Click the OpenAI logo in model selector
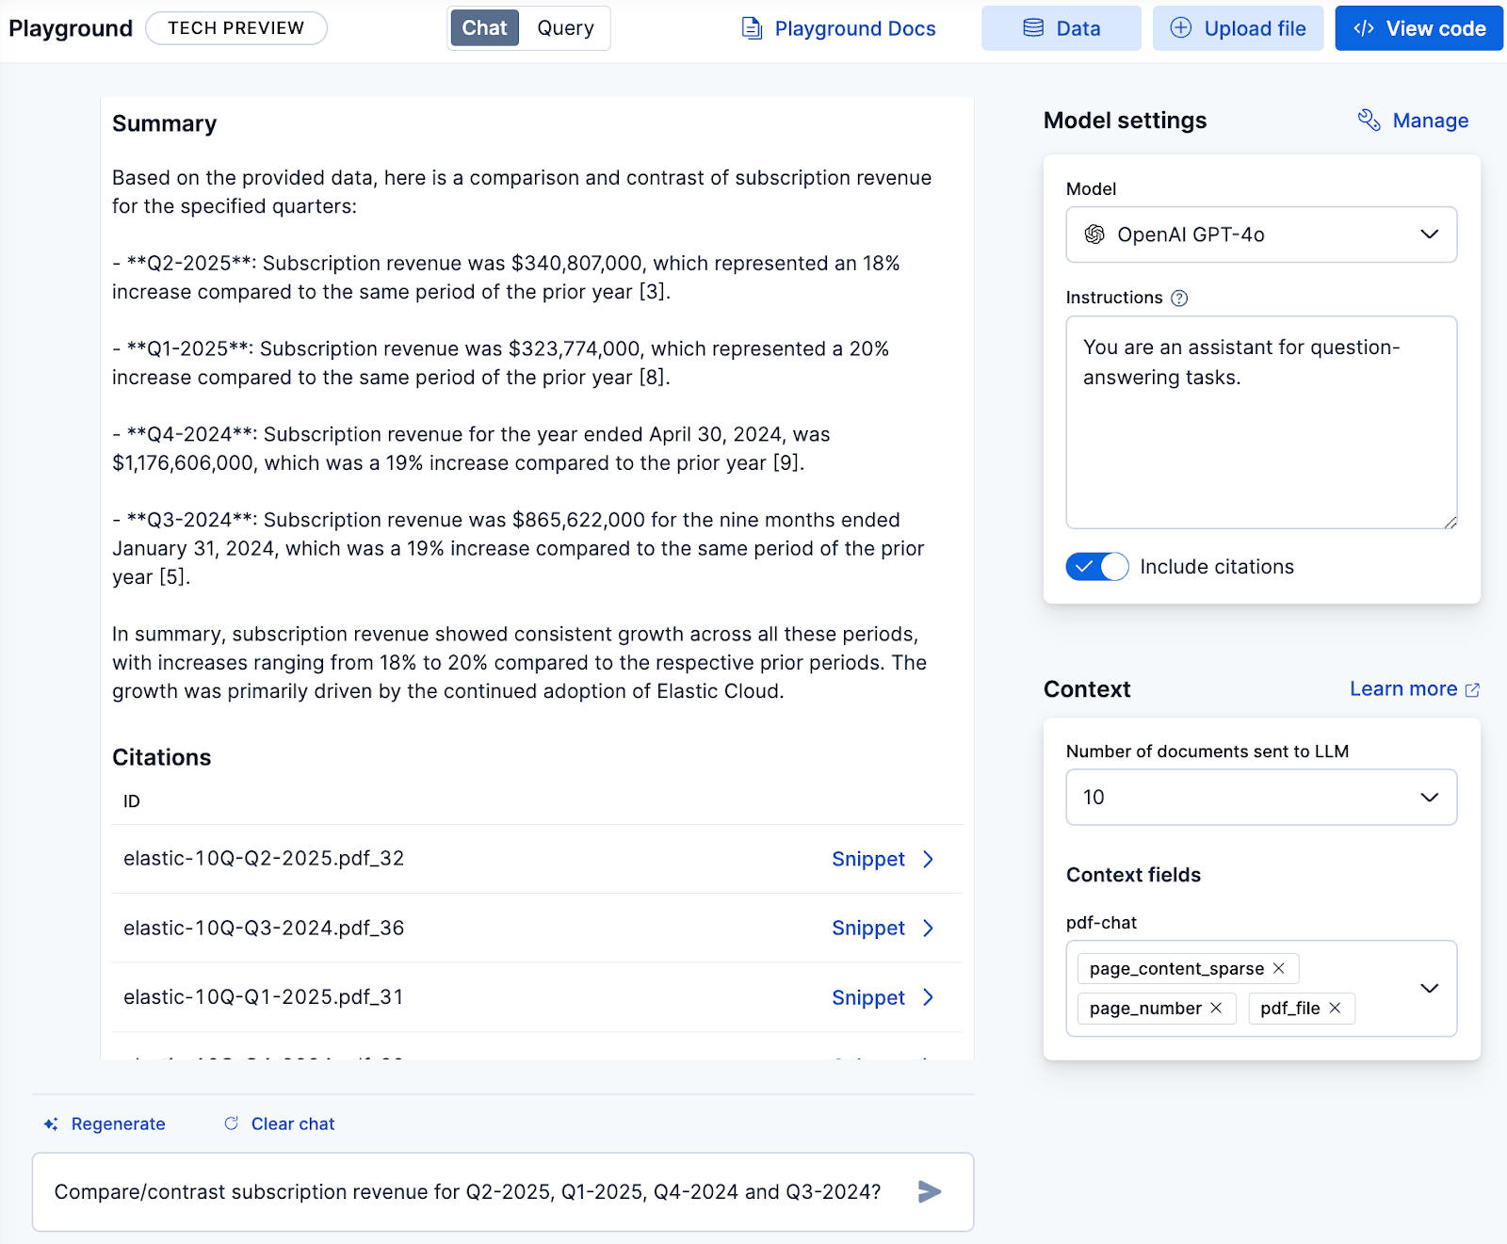 pos(1094,234)
